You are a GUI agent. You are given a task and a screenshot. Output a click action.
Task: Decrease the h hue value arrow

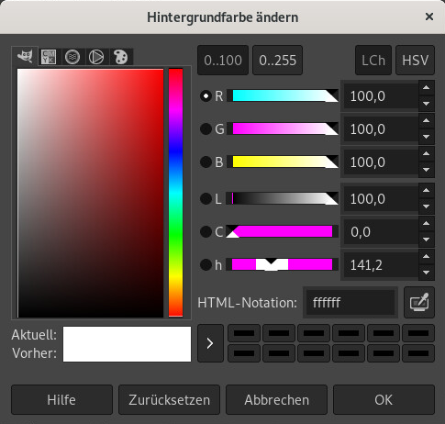[426, 273]
